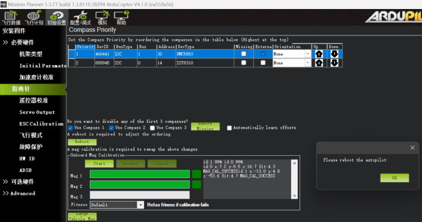Screen dimensions: 422x222
Task: Open 加速度计校准 accelerometer calibration page
Action: 36,78
